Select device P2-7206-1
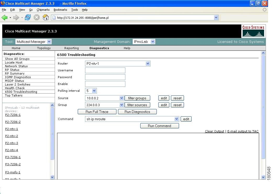This screenshot has width=273, height=194. (x=13, y=115)
